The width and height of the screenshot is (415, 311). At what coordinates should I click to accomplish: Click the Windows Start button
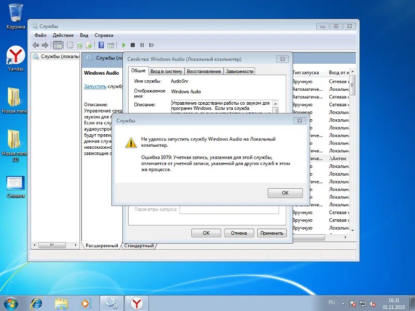[10, 303]
